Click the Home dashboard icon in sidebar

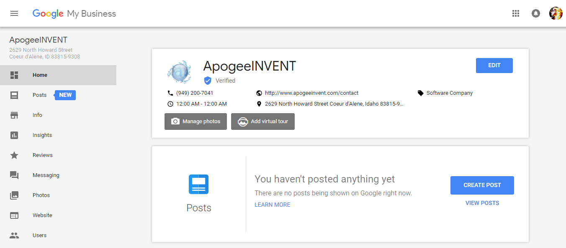click(14, 75)
